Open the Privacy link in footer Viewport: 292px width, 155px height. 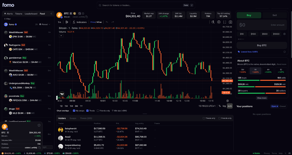(x=267, y=153)
